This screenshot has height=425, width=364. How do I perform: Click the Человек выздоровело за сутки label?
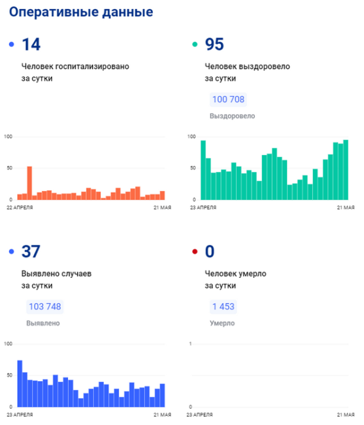[x=247, y=73]
